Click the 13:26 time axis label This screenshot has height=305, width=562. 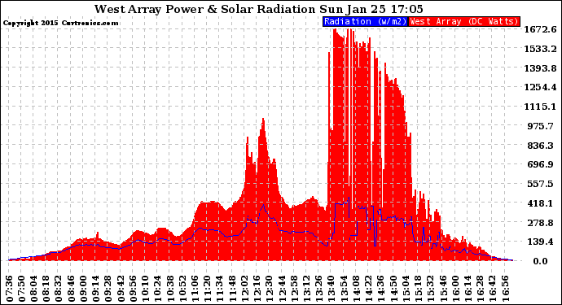point(319,289)
